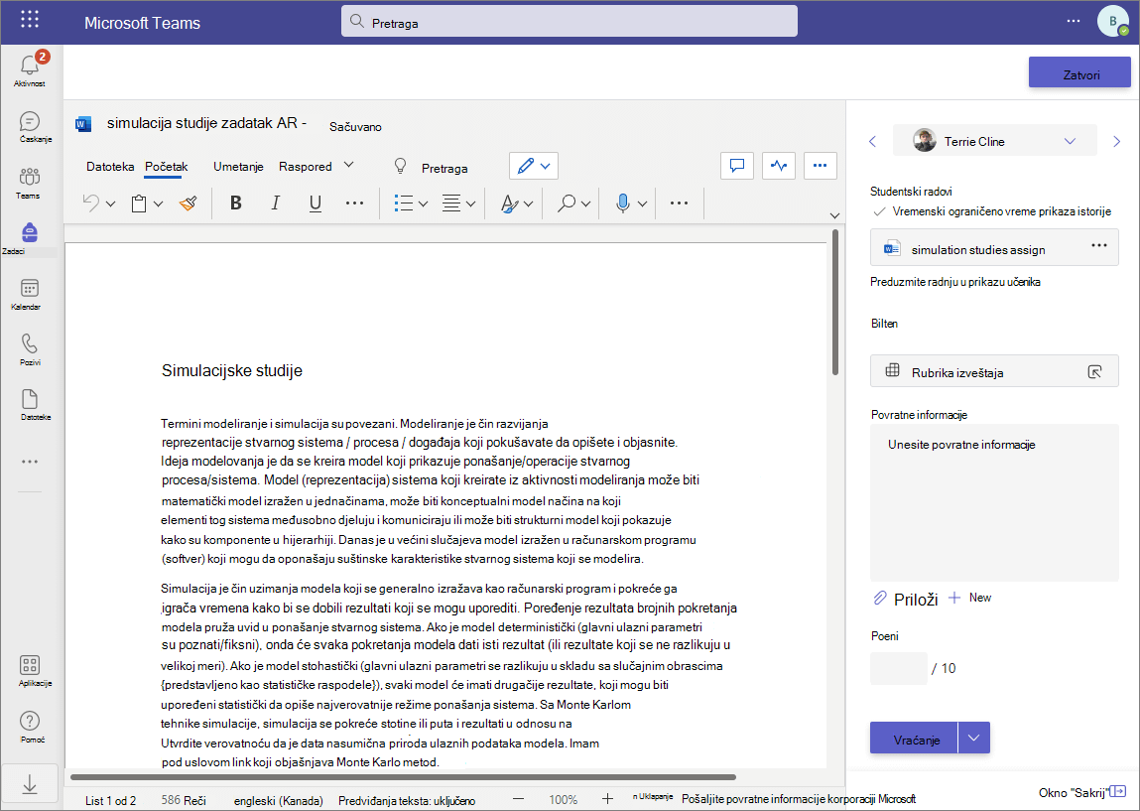Open Pozivi calls in sidebar
1140x811 pixels.
30,349
